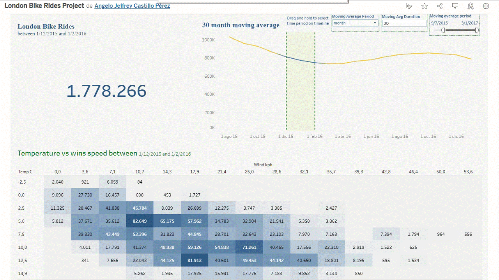Select the heatmap cell with value 82.649
Screen dimensions: 499x280
point(140,221)
